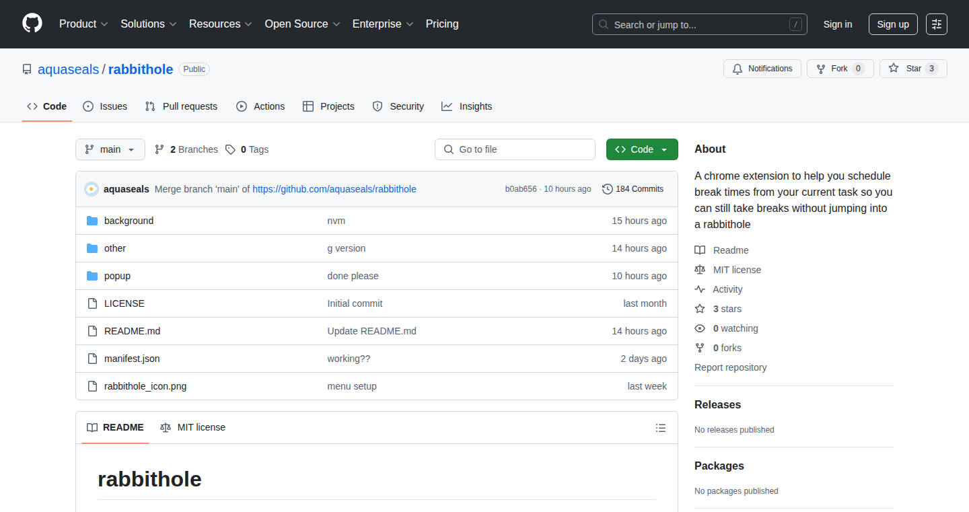The width and height of the screenshot is (969, 512).
Task: Open the Packages heading link
Action: pyautogui.click(x=719, y=466)
